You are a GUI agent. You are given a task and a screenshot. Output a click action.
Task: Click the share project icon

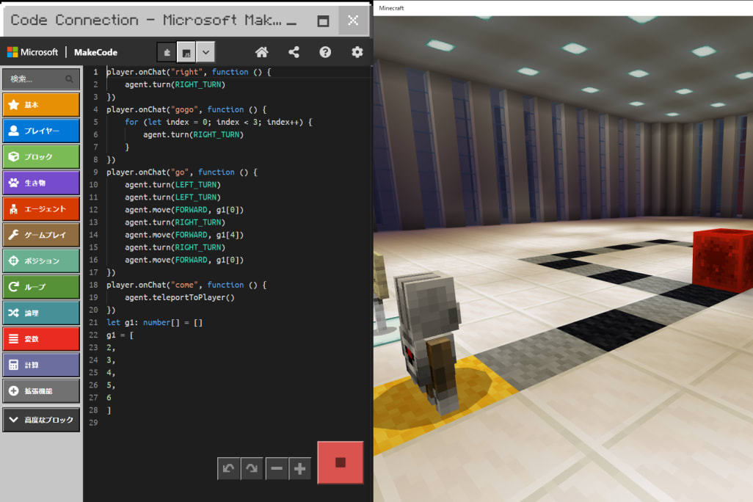point(294,52)
